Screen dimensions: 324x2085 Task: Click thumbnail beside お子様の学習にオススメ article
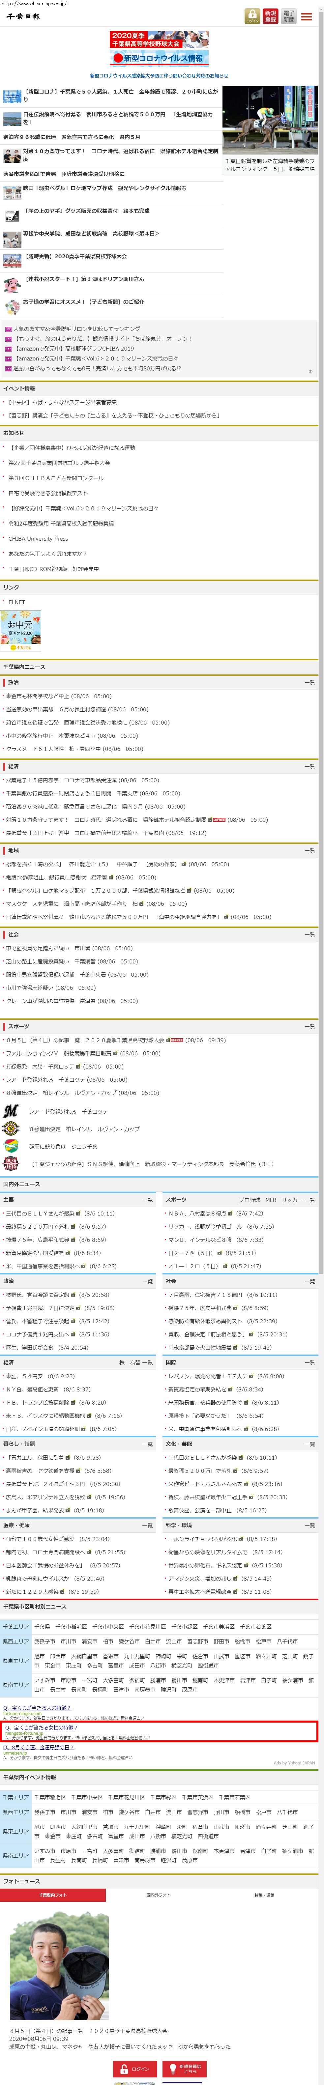point(12,307)
